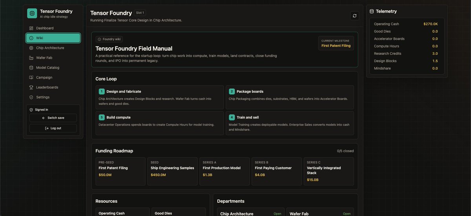Open Wafer Fab from sidebar

point(53,58)
